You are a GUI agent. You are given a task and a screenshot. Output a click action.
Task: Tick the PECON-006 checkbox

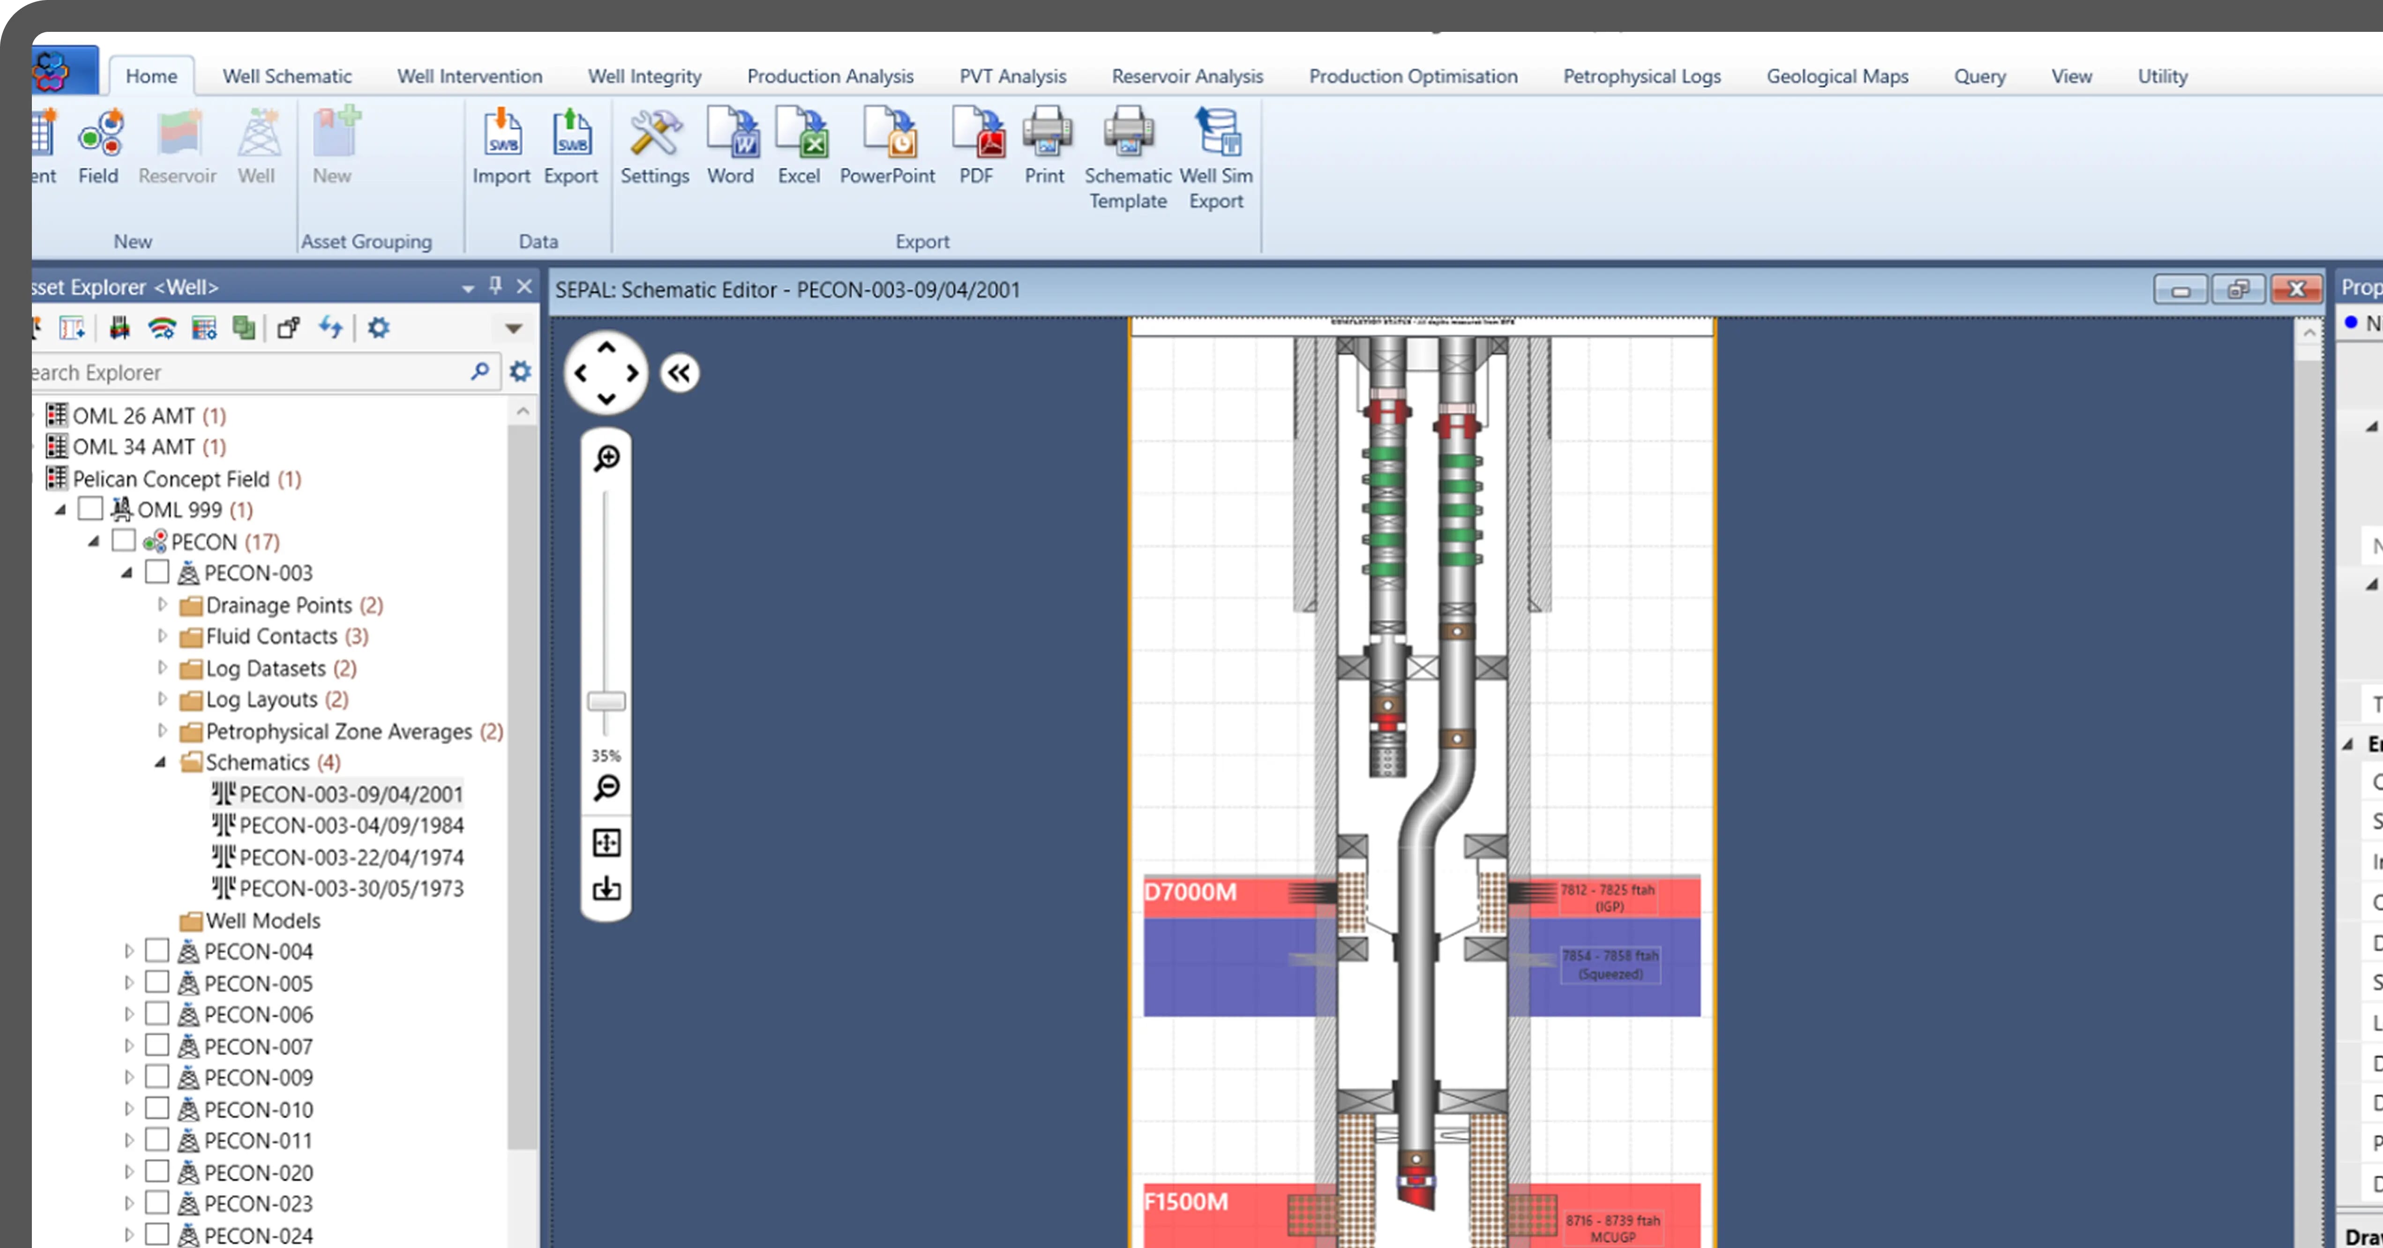point(157,1013)
